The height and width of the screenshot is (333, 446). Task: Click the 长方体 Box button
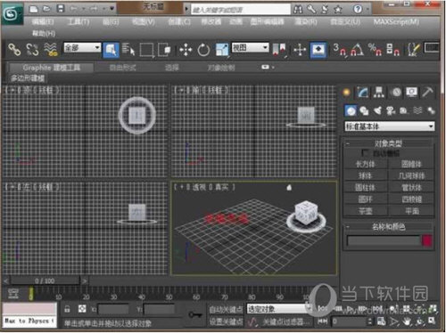pos(366,164)
